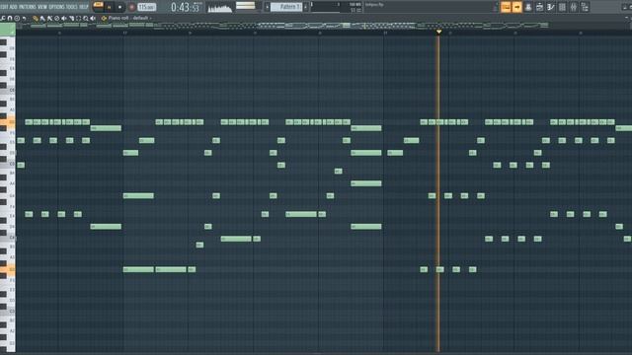Image resolution: width=632 pixels, height=355 pixels.
Task: Click the fourth shortcut icon in top-right toolbar
Action: click(x=539, y=7)
